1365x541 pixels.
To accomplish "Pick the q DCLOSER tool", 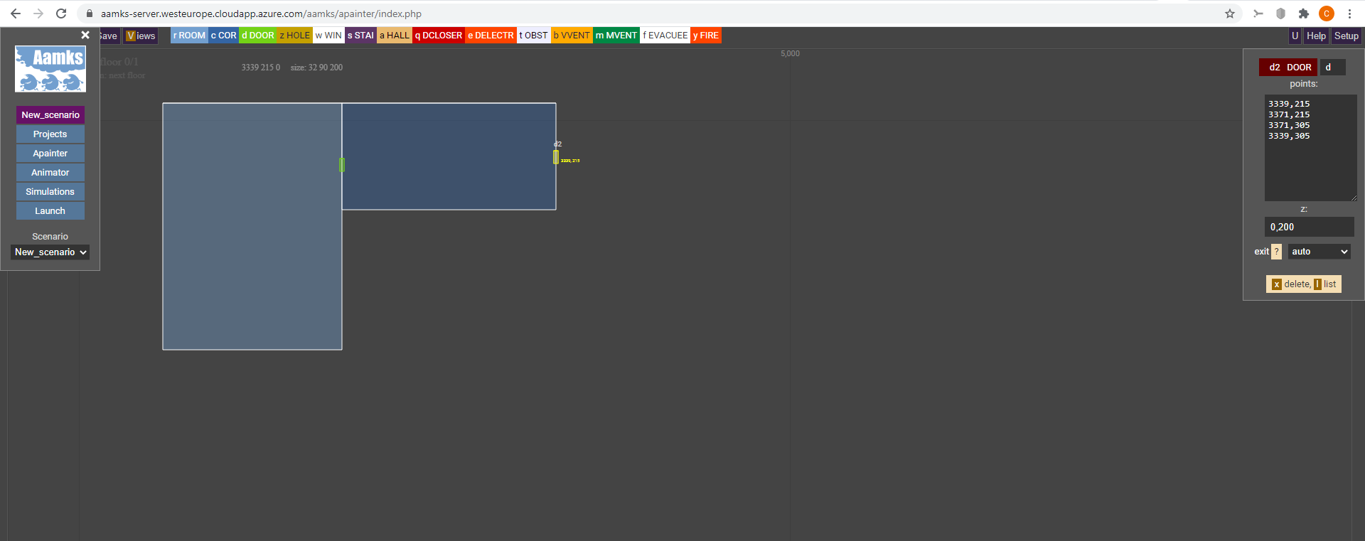I will 439,36.
